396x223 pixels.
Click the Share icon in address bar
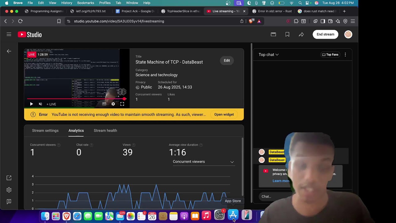click(242, 21)
